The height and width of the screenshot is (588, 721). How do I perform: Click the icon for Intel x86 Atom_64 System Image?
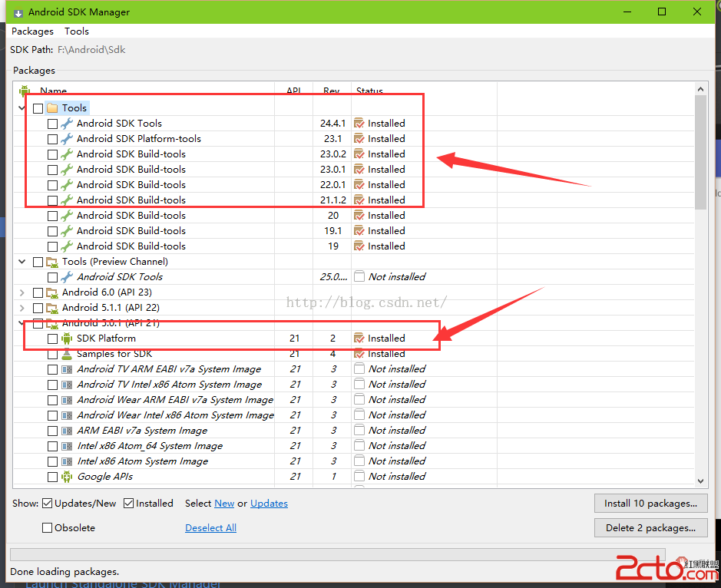[x=67, y=446]
